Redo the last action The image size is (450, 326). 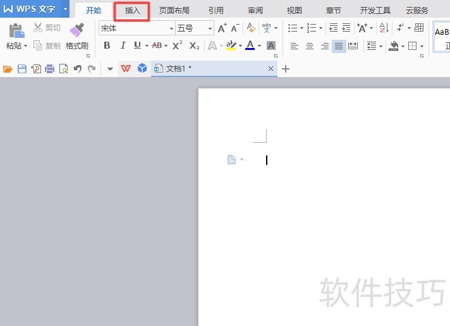(92, 69)
